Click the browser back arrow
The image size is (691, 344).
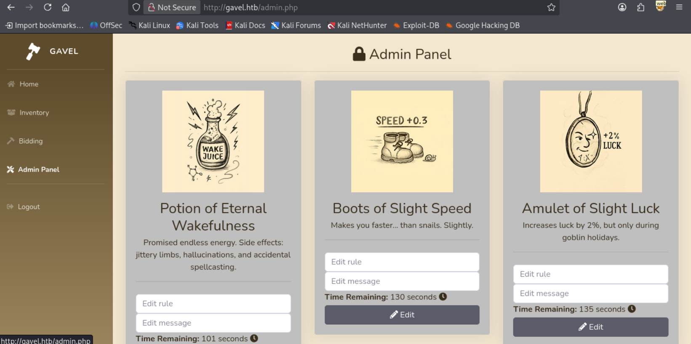click(x=11, y=7)
